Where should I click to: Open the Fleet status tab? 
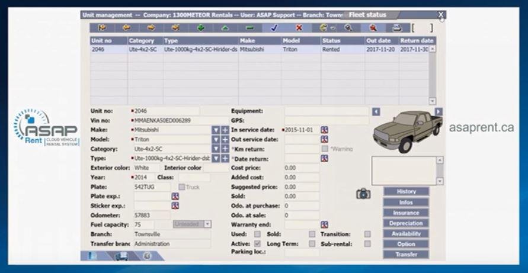(367, 15)
